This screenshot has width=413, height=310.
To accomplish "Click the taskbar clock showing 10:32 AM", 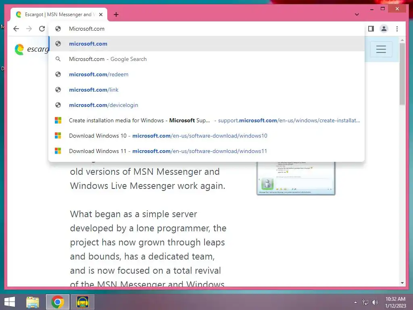I will (395, 302).
